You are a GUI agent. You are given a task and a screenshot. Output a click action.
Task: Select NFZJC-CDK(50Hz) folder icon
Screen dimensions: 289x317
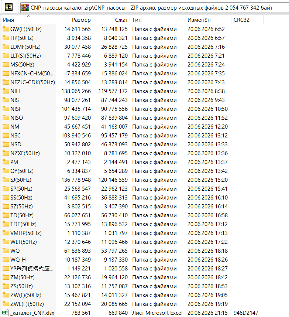[x=6, y=82]
